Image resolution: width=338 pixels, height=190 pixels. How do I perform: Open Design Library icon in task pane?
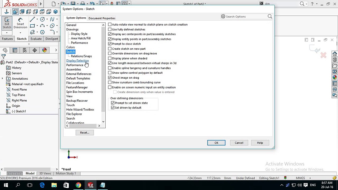pos(335,60)
